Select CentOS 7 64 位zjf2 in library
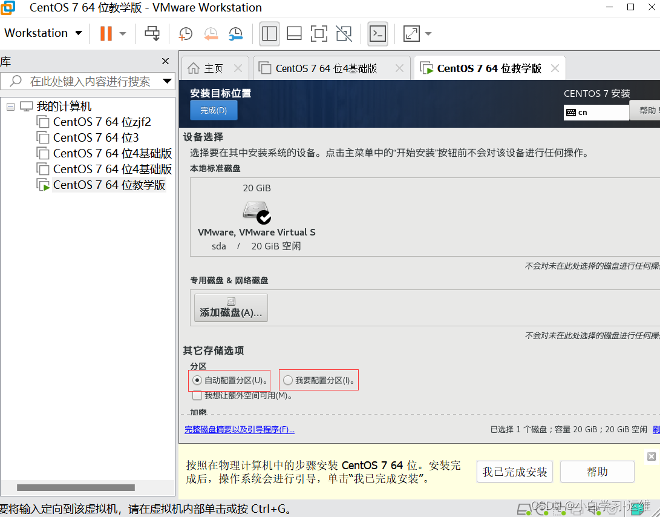The height and width of the screenshot is (517, 660). [x=102, y=122]
